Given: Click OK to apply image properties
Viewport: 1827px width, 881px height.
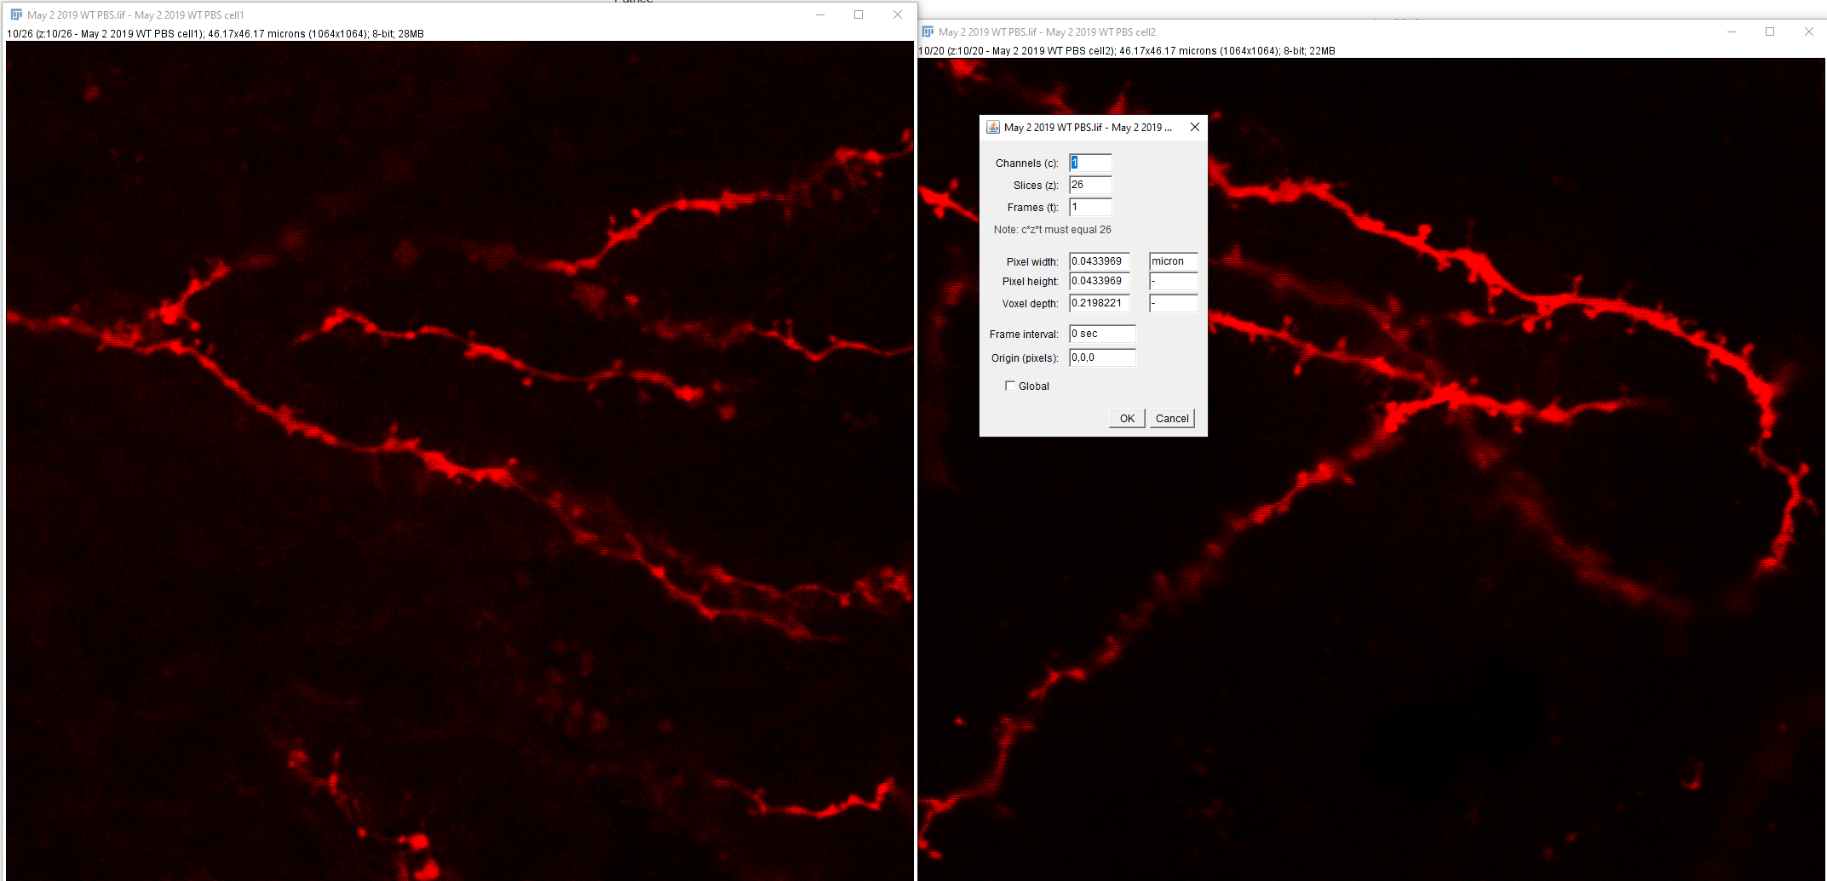Looking at the screenshot, I should [x=1126, y=418].
